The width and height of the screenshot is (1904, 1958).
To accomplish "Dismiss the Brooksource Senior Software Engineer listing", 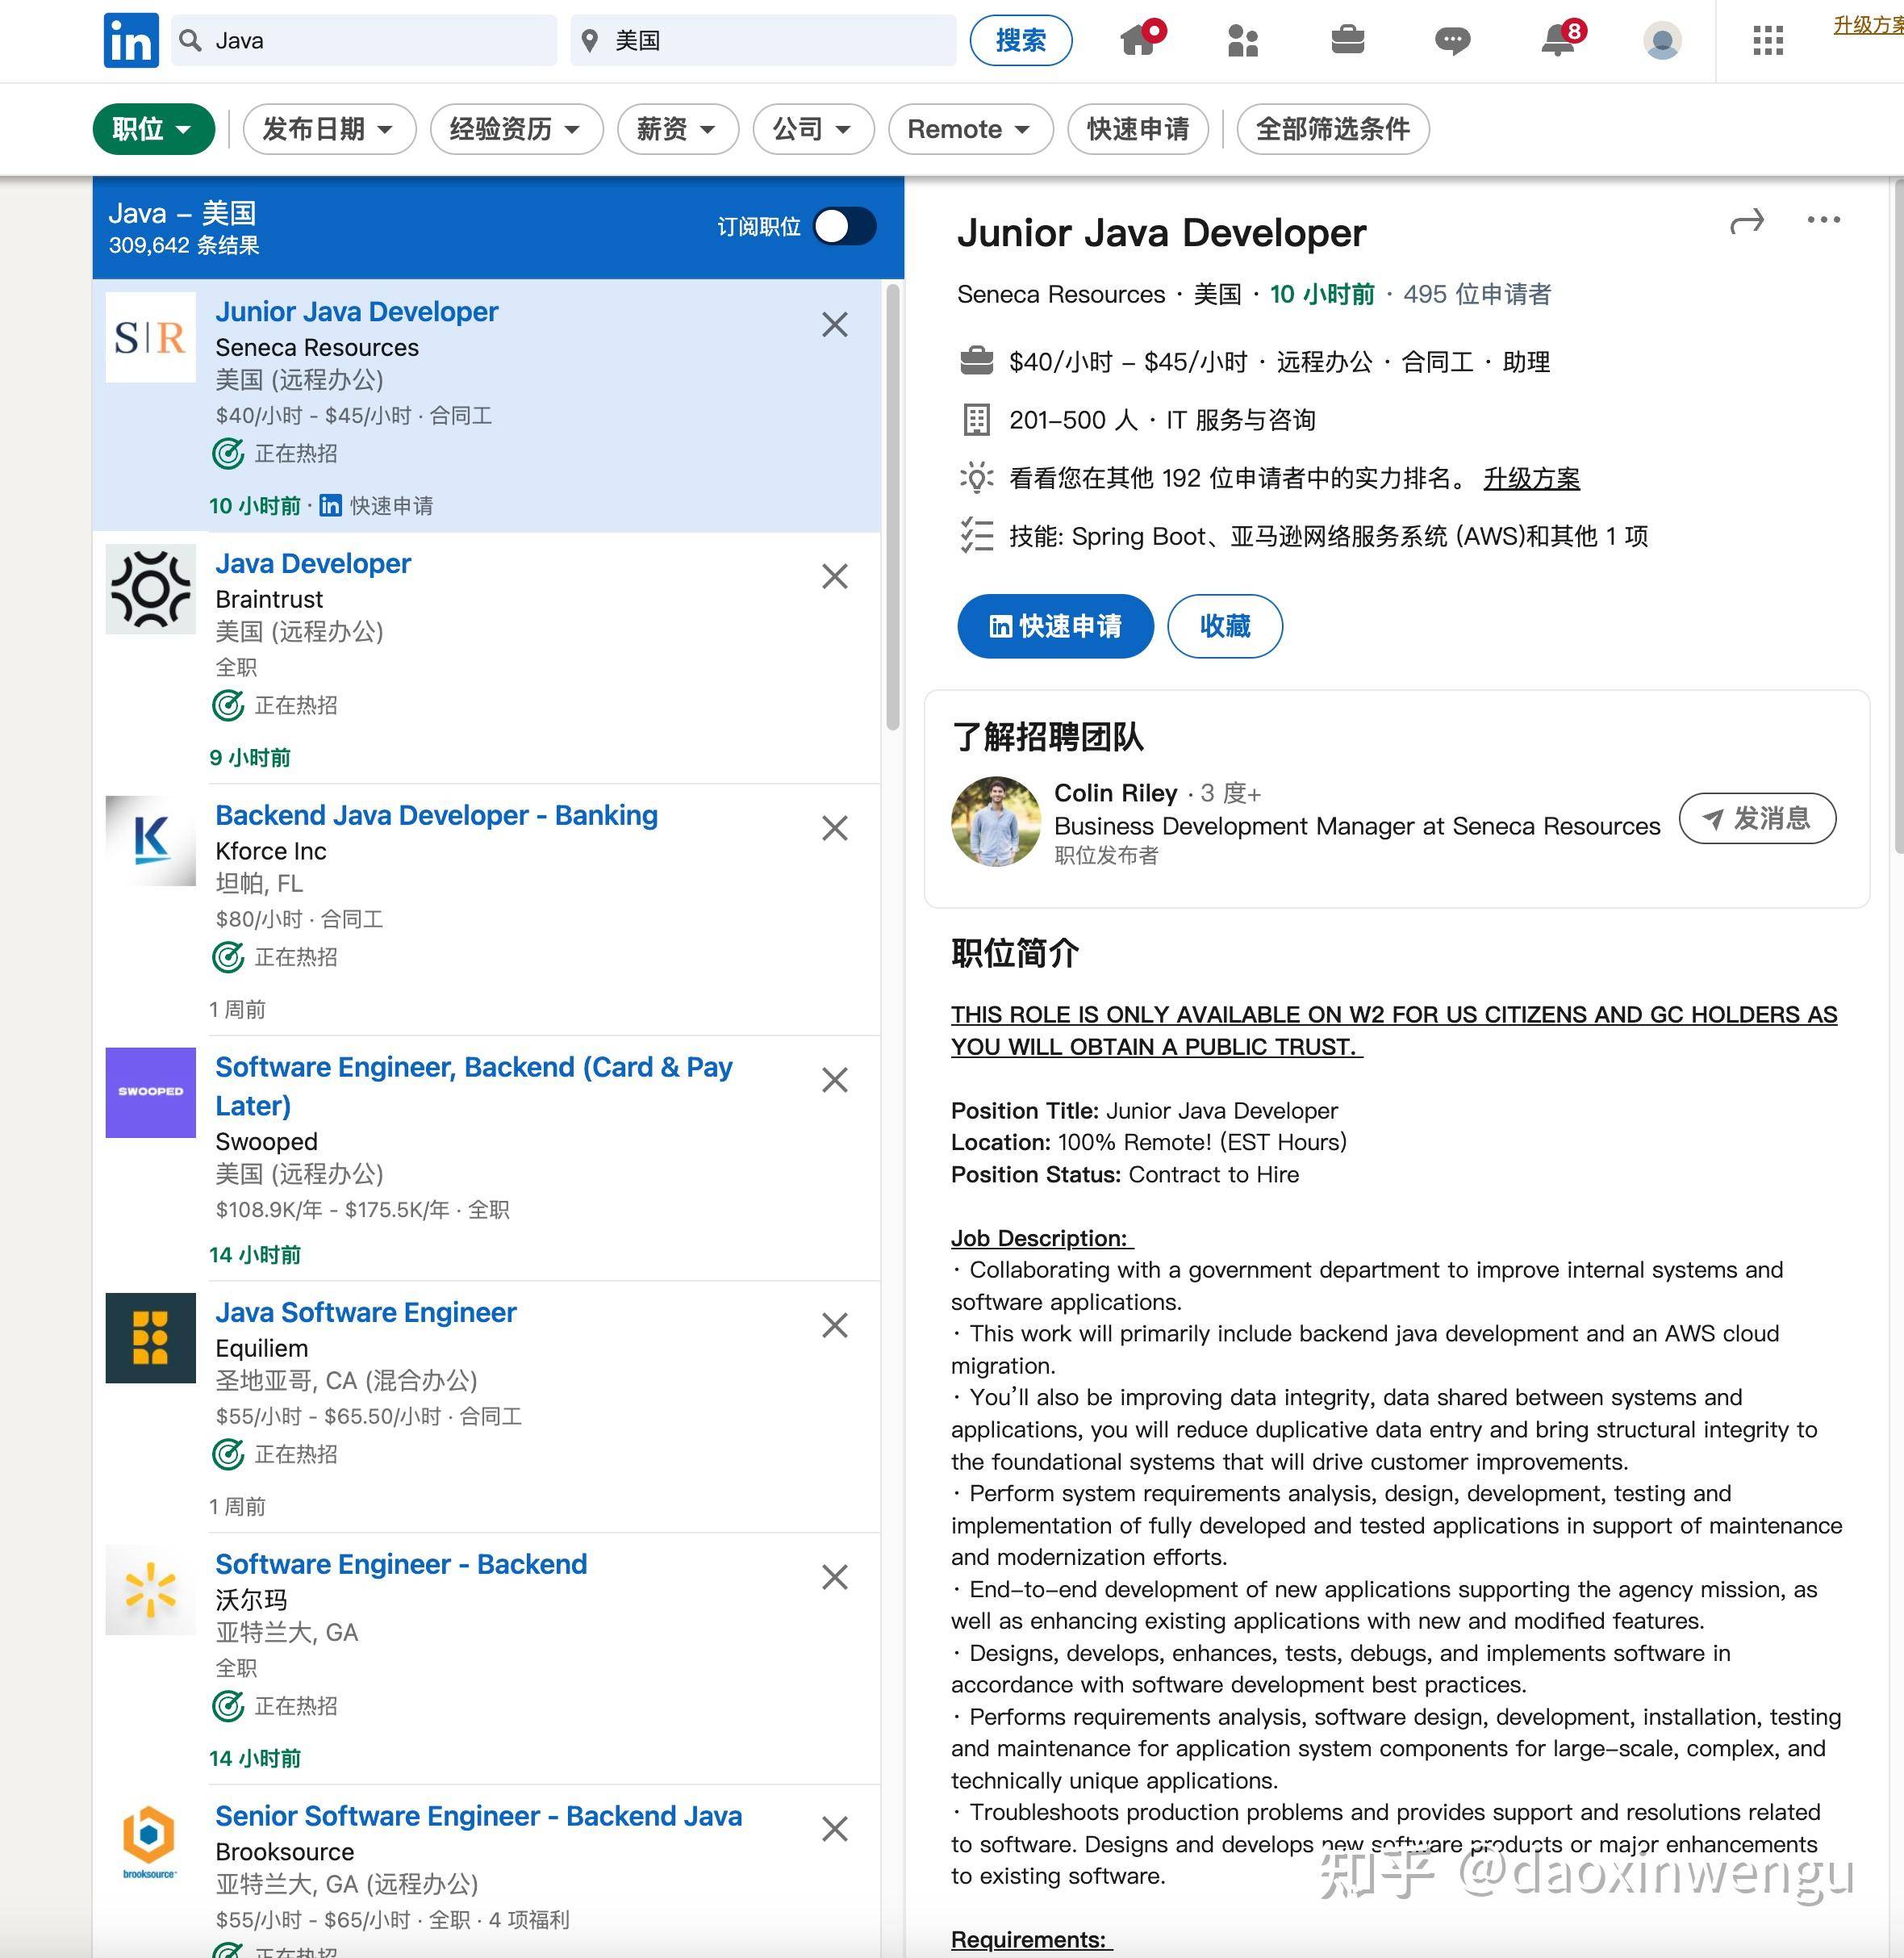I will click(x=835, y=1829).
